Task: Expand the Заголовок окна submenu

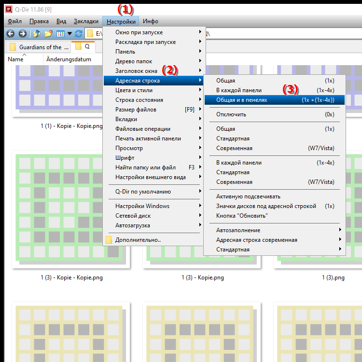Action: pyautogui.click(x=153, y=71)
